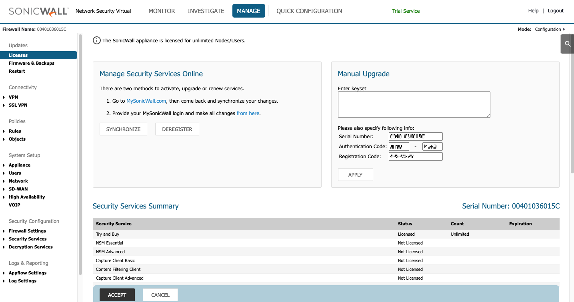Expand the VPN tree section
This screenshot has width=574, height=302.
[4, 97]
